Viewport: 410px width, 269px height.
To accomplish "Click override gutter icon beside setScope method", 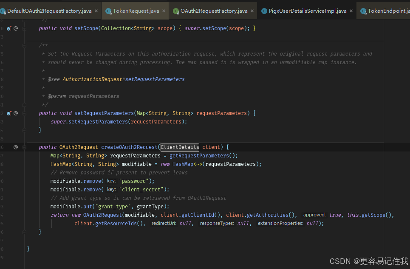I will tap(9, 28).
